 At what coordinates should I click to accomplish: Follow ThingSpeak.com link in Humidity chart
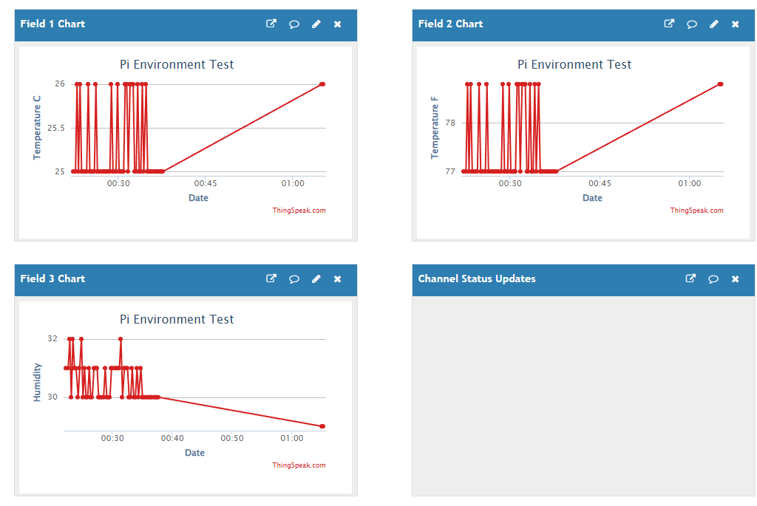299,465
